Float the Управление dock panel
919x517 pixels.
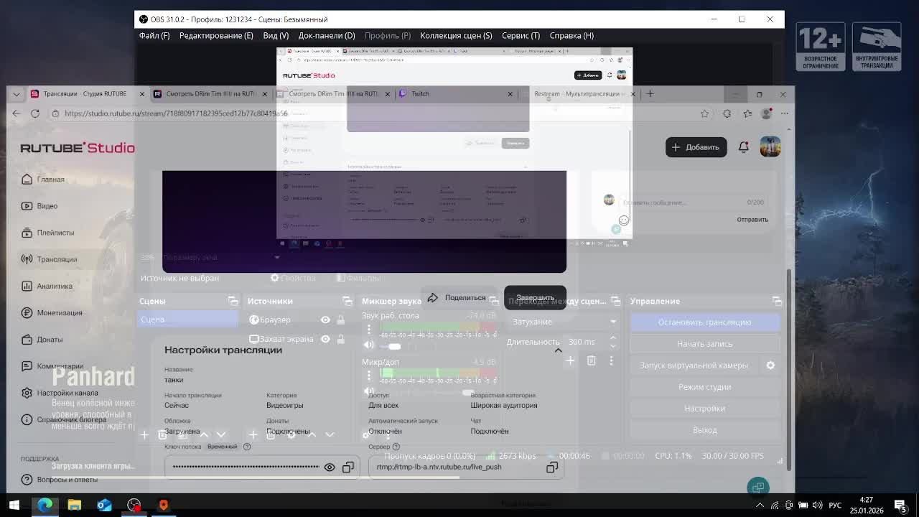click(x=777, y=301)
